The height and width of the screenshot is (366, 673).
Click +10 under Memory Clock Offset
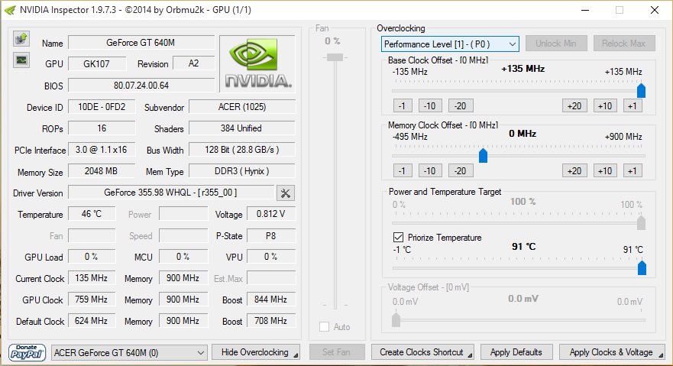605,170
